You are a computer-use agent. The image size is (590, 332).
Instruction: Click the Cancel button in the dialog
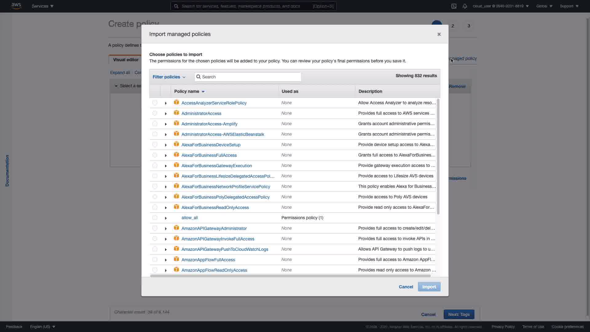point(406,287)
